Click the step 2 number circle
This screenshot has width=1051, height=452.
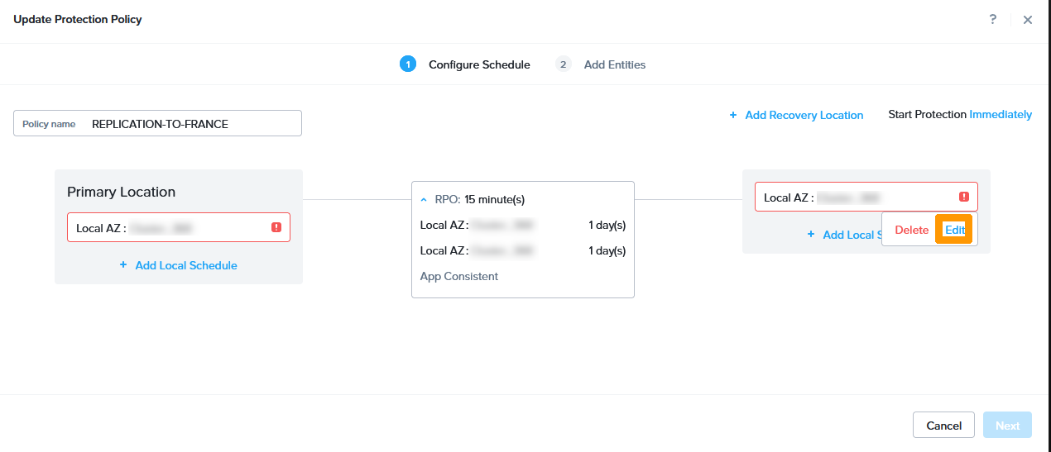point(564,64)
